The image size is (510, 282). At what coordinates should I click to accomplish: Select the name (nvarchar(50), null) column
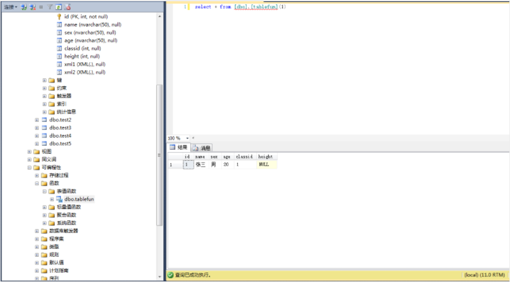click(93, 24)
